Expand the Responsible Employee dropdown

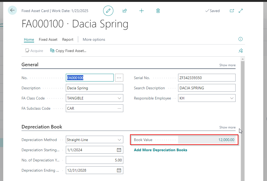point(232,98)
